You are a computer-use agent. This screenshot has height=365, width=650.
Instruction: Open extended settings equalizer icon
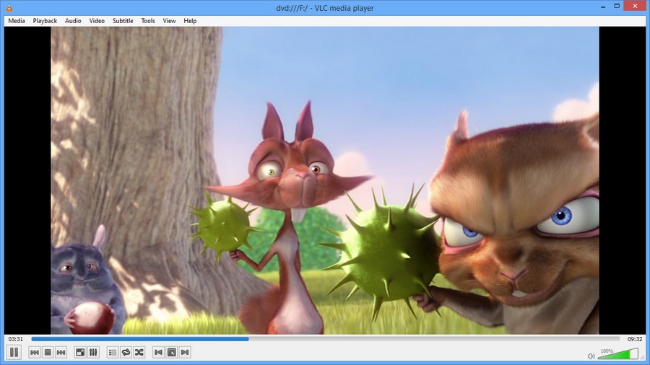pos(93,352)
